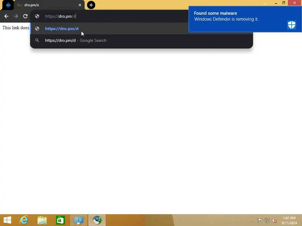
Task: Click the globe icon in address bar
Action: pyautogui.click(x=37, y=16)
